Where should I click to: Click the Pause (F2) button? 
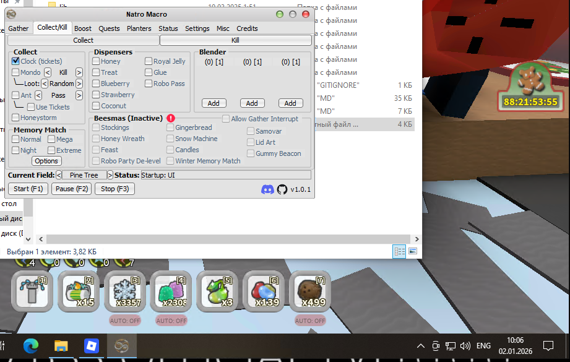point(72,189)
